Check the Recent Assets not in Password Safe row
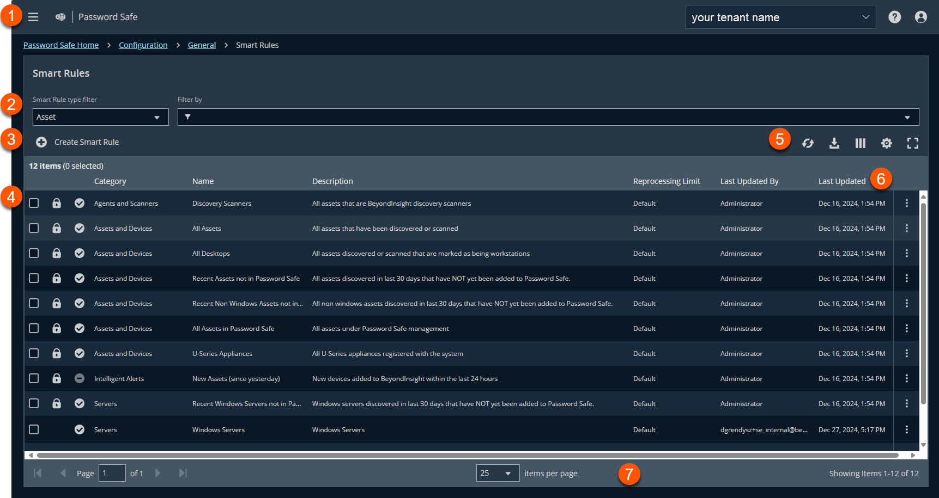Viewport: 939px width, 498px height. [34, 278]
